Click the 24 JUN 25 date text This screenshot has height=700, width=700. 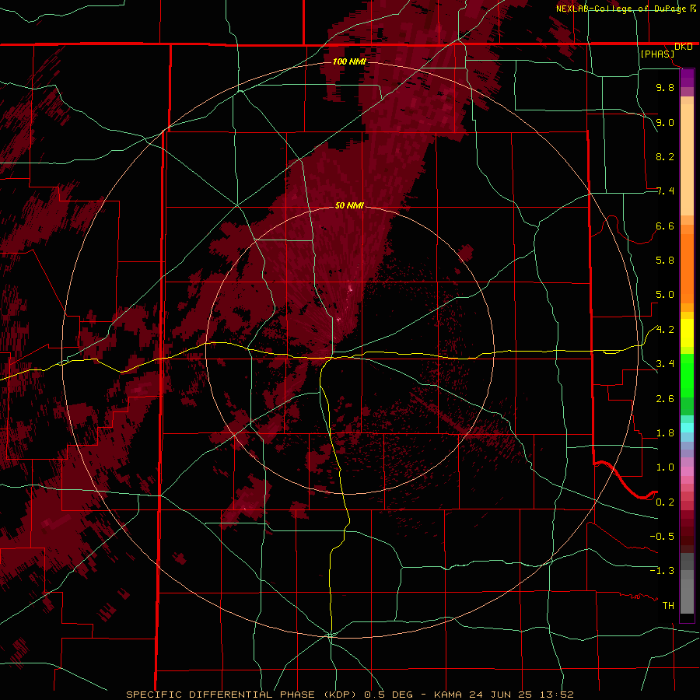click(x=500, y=695)
